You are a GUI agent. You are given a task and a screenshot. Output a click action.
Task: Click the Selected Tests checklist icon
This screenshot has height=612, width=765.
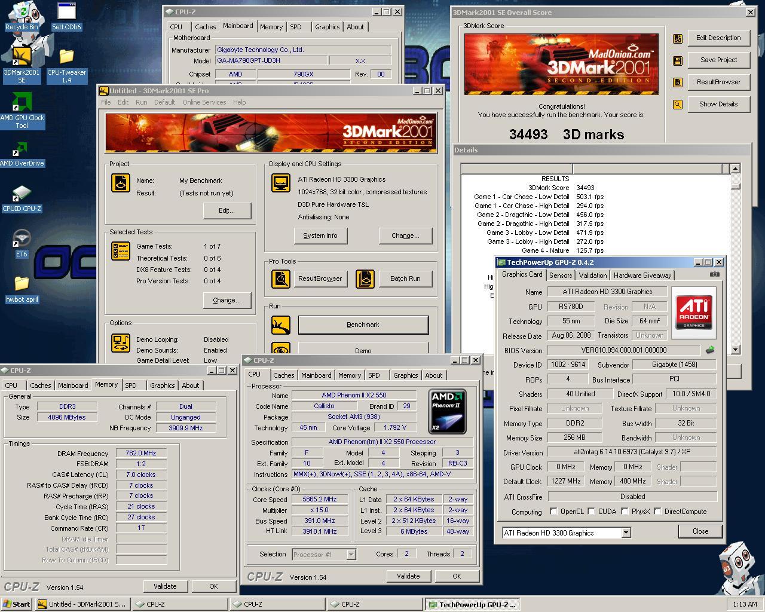(x=121, y=251)
